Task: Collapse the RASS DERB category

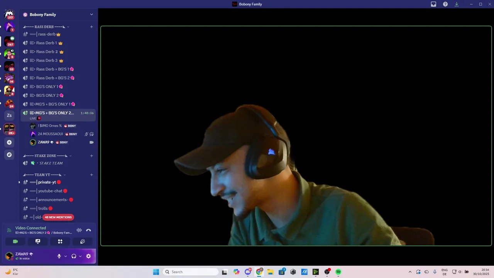Action: [x=46, y=27]
